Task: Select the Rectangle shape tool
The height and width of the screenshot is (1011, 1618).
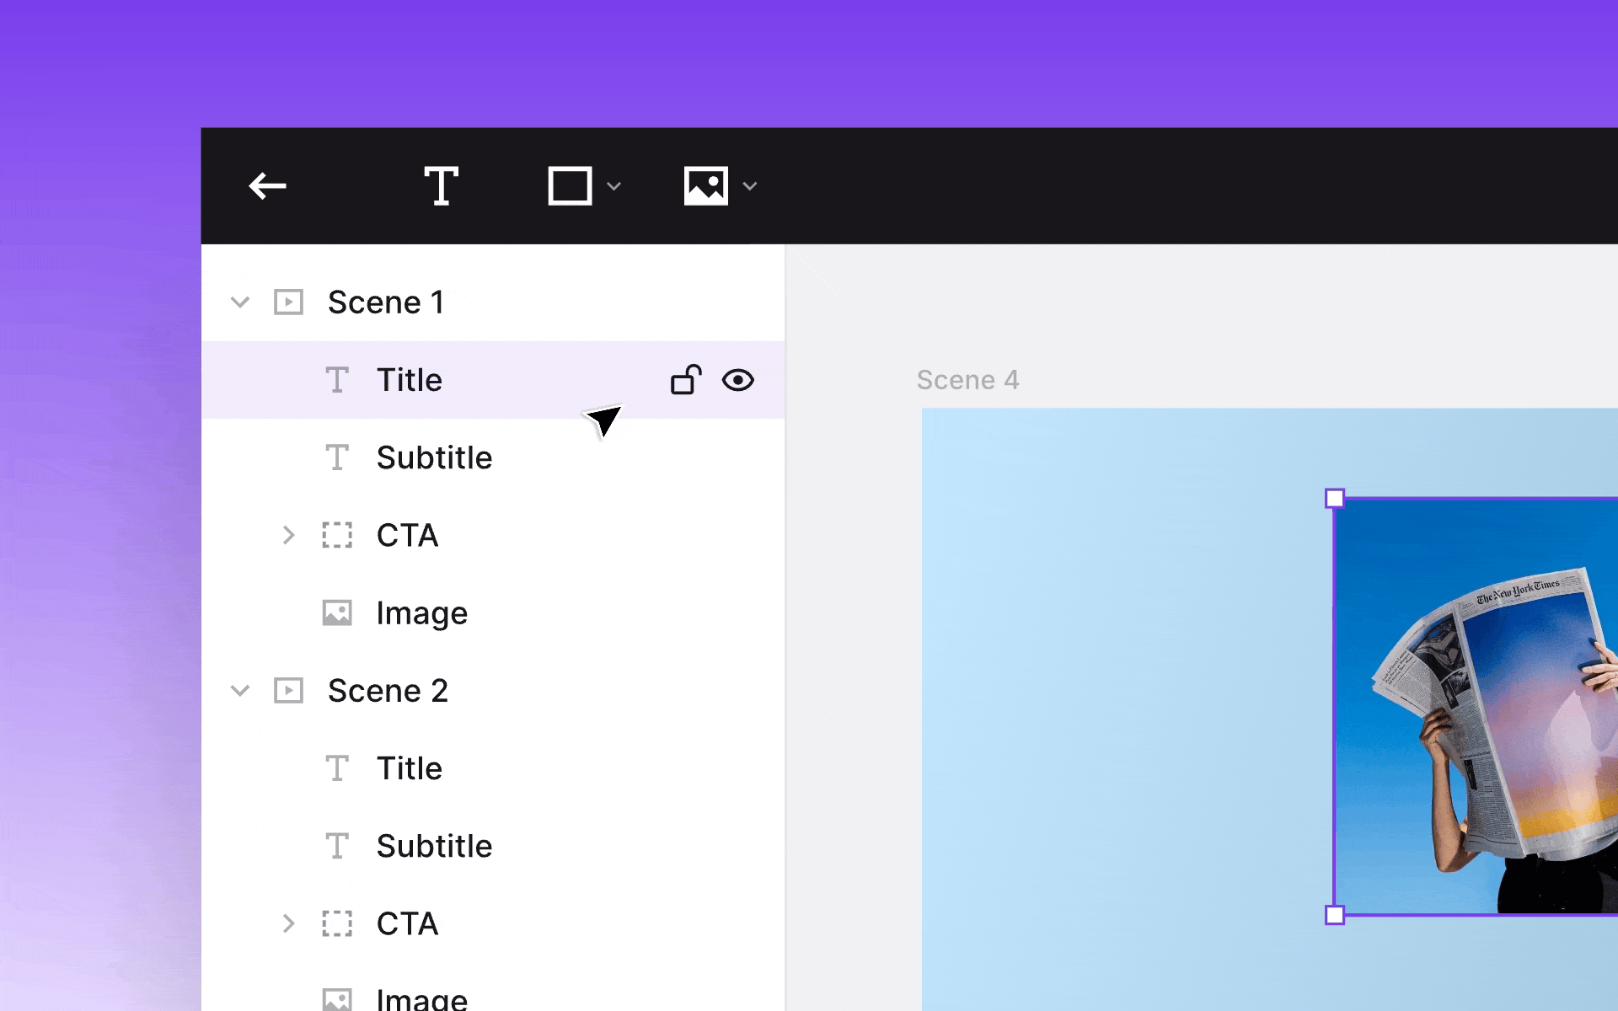Action: coord(570,185)
